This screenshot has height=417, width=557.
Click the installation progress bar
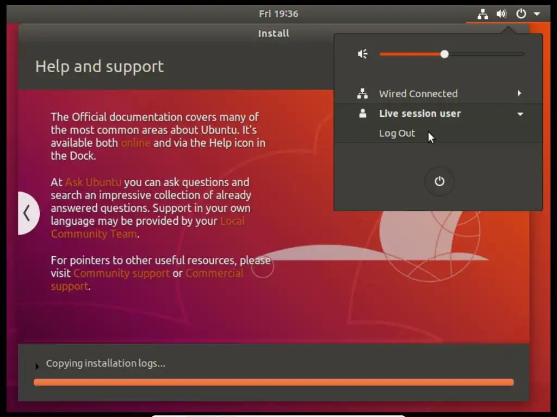click(274, 382)
